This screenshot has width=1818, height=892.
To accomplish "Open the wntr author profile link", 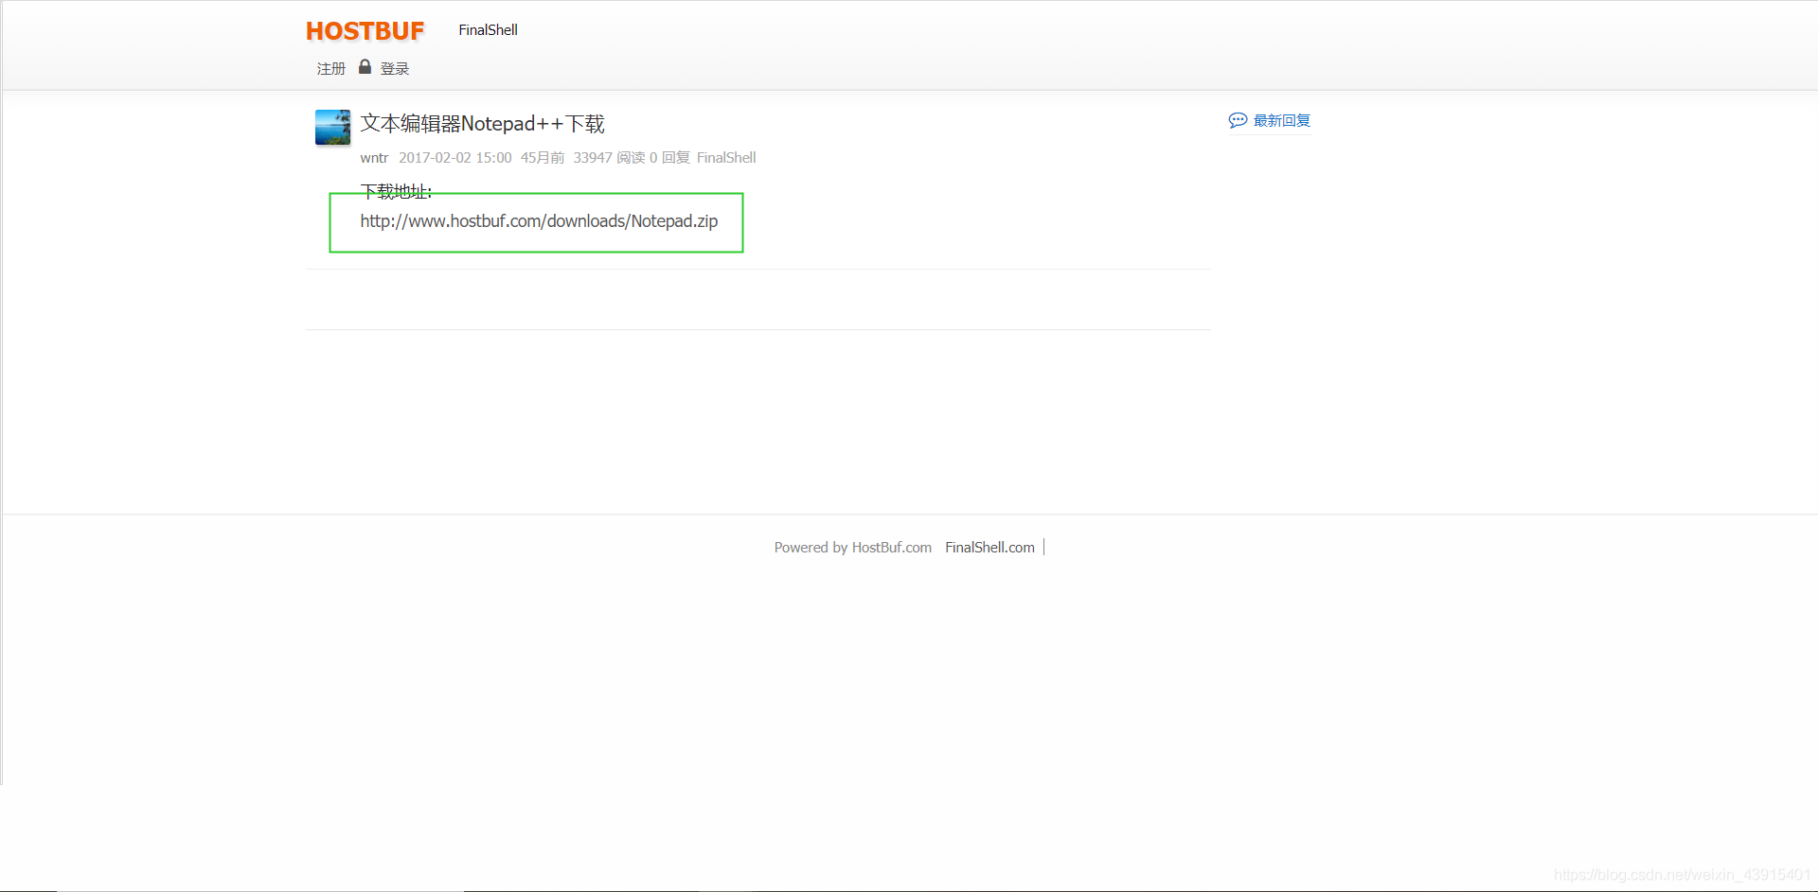I will pyautogui.click(x=374, y=158).
